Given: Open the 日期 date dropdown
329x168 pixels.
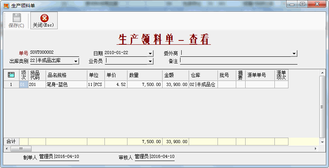Looking at the screenshot, I should tap(150, 54).
